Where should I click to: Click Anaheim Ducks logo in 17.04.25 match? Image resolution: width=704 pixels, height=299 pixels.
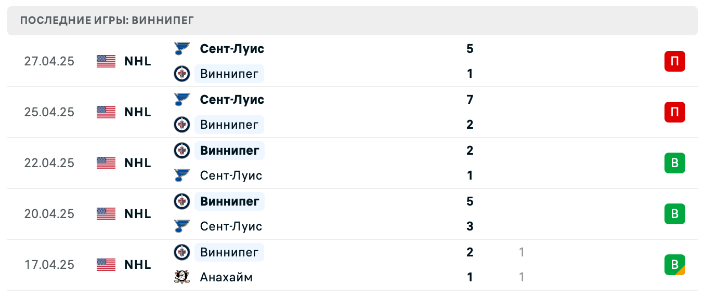181,277
